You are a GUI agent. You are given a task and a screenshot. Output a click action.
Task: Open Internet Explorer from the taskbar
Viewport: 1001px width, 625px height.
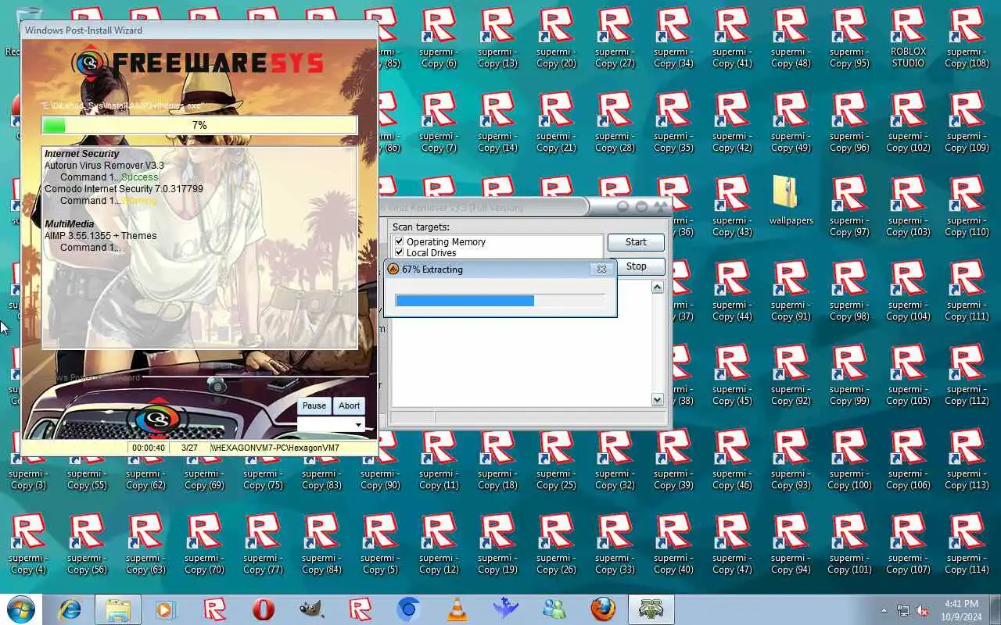[x=70, y=609]
